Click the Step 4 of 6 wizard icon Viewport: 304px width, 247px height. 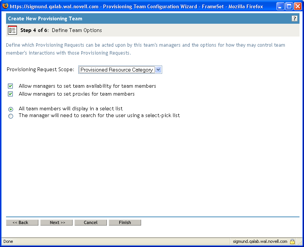pos(12,30)
